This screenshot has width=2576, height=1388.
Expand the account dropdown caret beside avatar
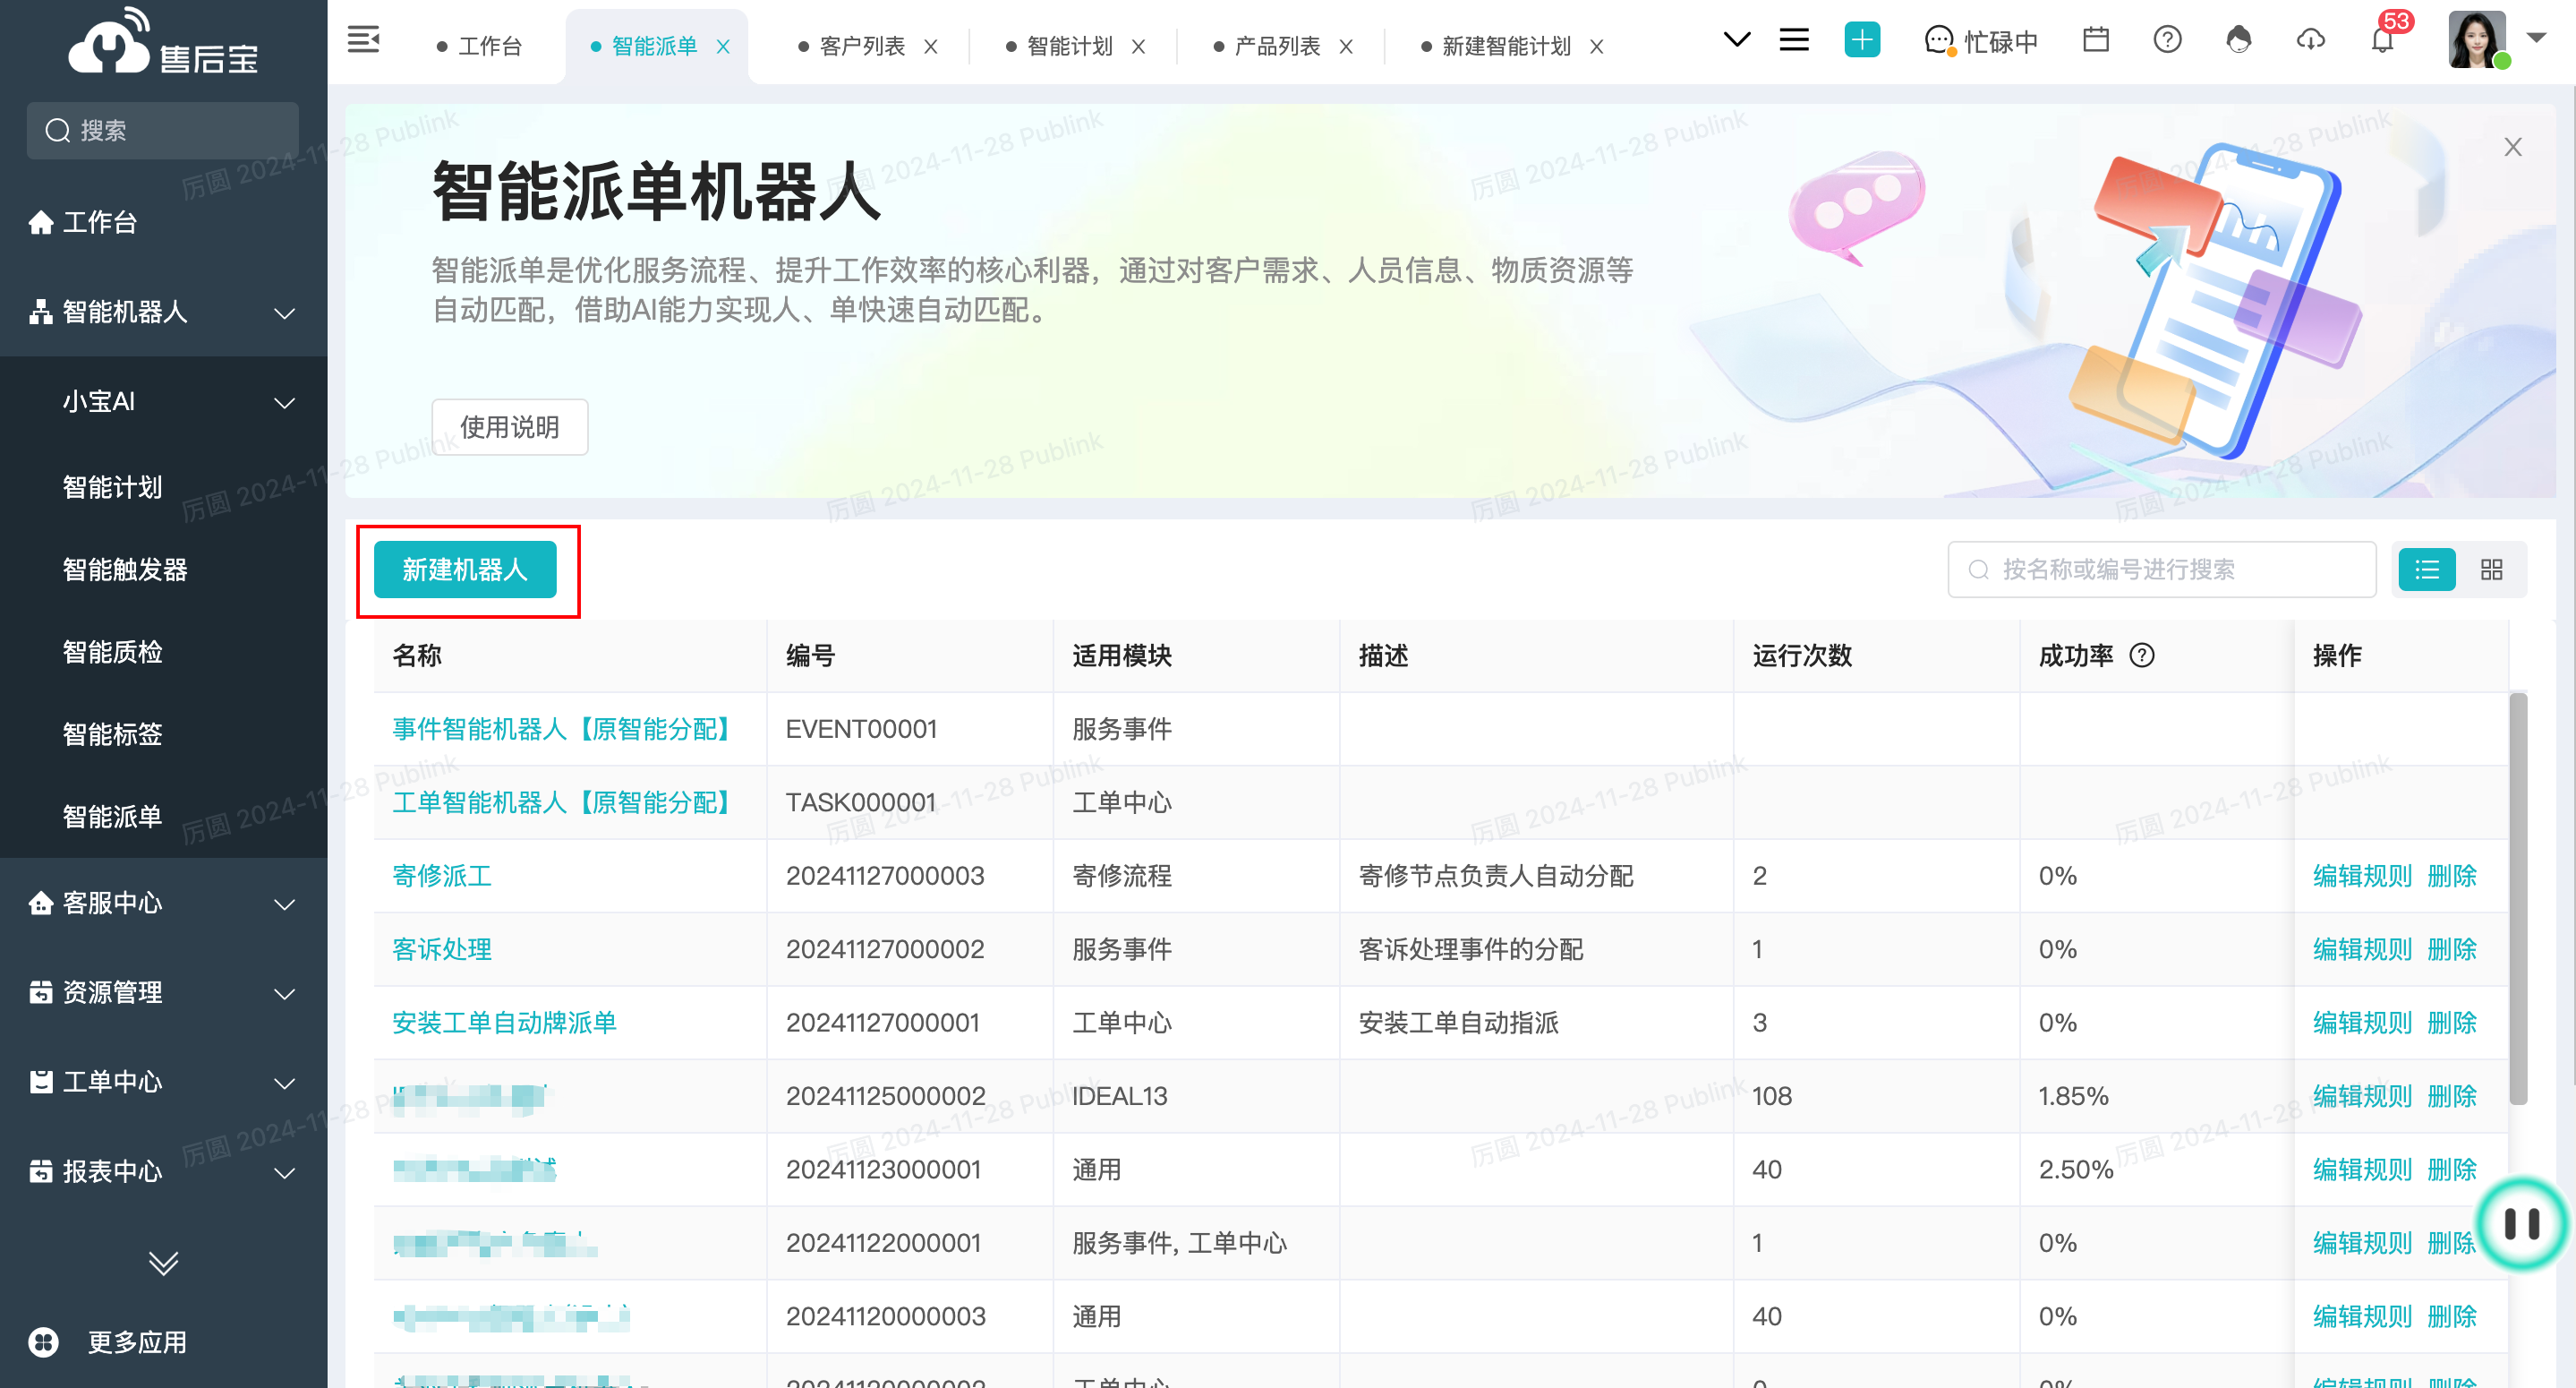tap(2535, 38)
